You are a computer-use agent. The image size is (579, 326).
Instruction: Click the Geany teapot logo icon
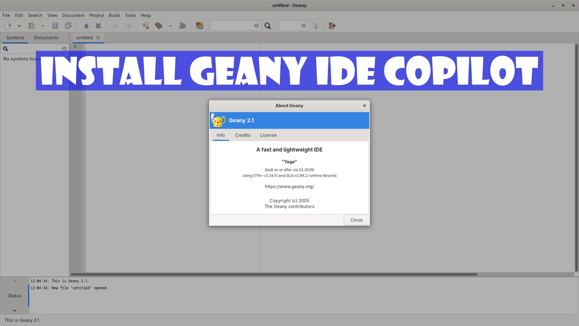click(x=218, y=120)
